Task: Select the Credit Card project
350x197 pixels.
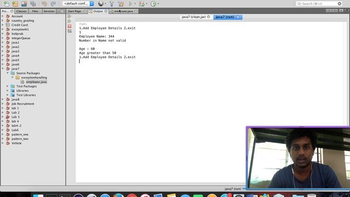Action: pos(20,25)
